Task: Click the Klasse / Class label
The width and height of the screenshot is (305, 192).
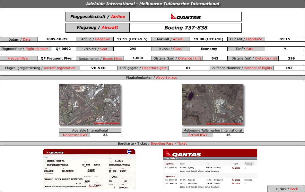Action: (x=170, y=49)
